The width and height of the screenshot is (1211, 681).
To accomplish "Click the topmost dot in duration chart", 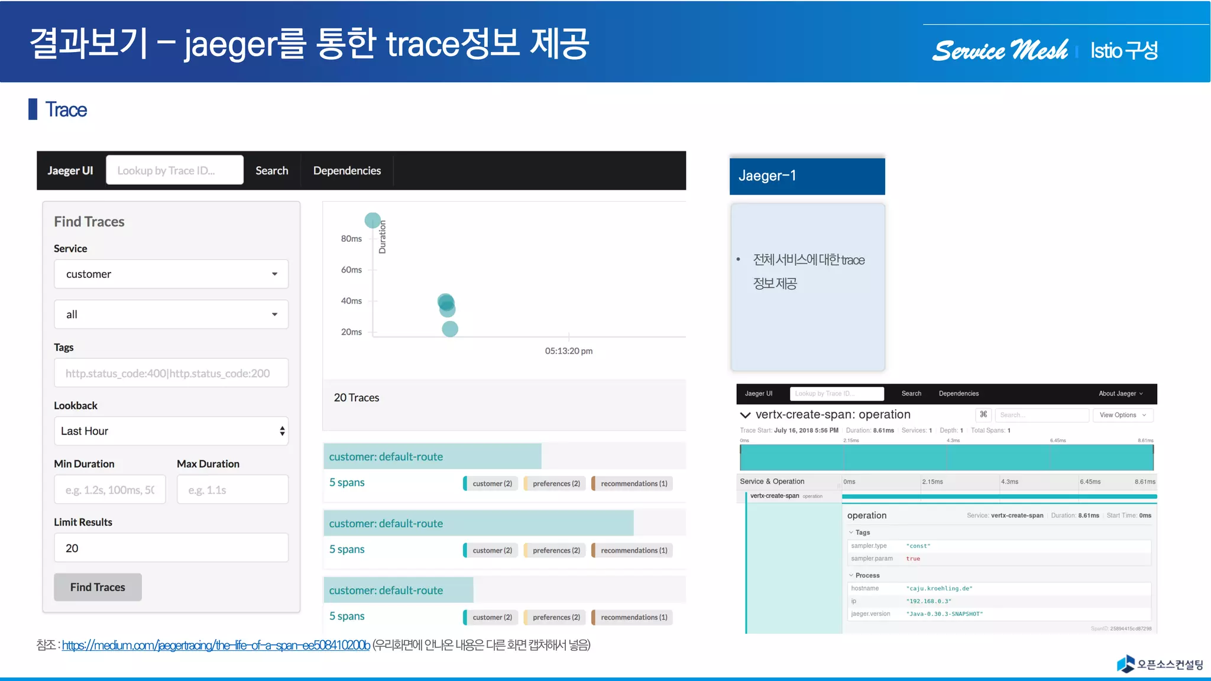I will pyautogui.click(x=373, y=220).
